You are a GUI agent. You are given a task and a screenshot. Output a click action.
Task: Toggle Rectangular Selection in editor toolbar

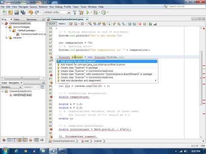pos(109,24)
